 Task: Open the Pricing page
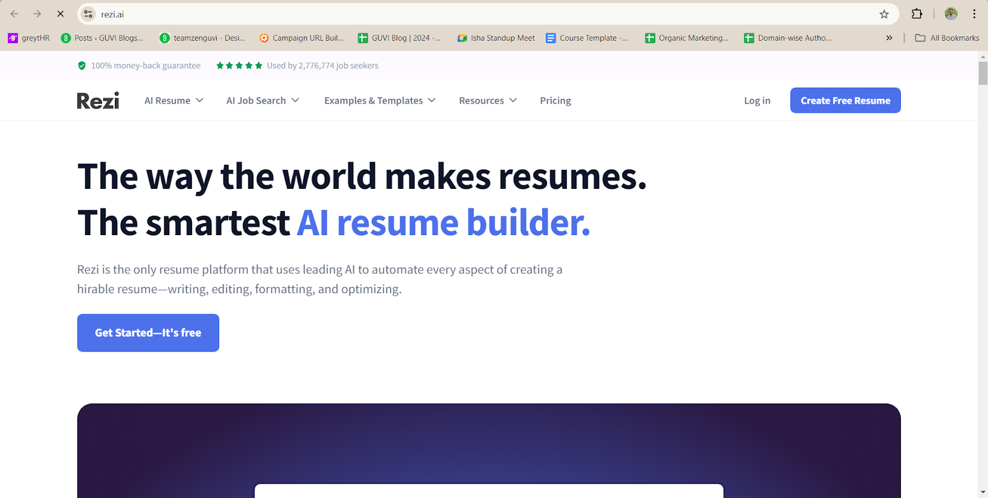(555, 101)
